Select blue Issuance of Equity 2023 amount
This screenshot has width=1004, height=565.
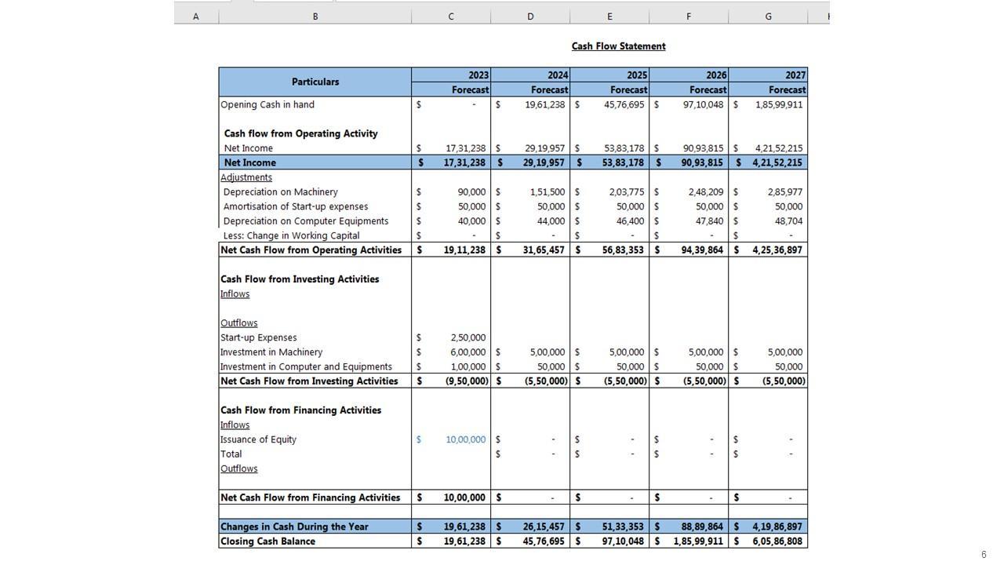[x=465, y=439]
